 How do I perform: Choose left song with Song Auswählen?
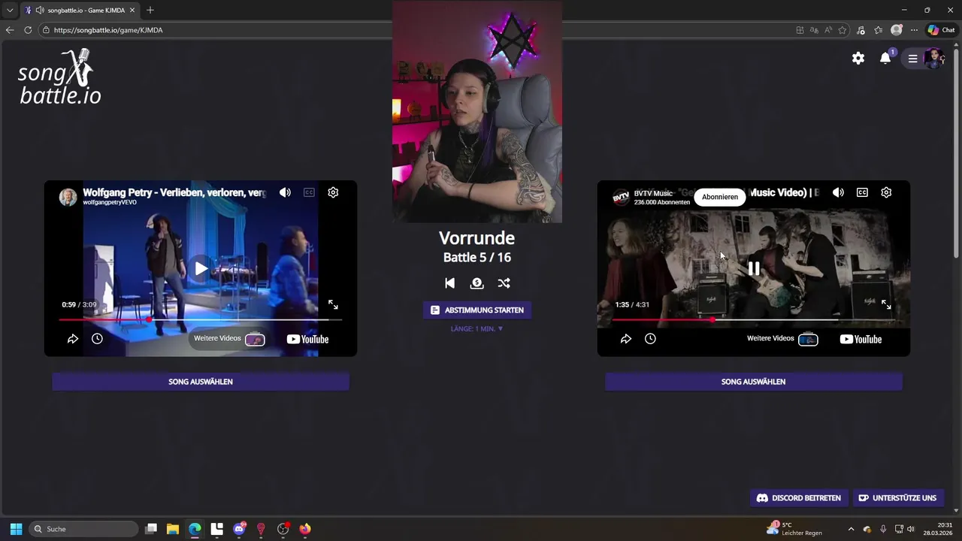pyautogui.click(x=201, y=382)
